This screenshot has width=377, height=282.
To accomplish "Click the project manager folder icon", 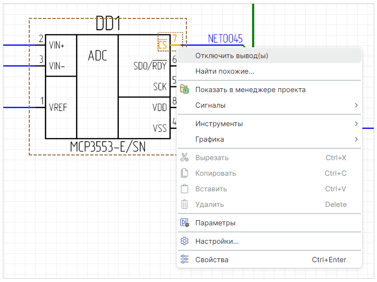I will (184, 89).
